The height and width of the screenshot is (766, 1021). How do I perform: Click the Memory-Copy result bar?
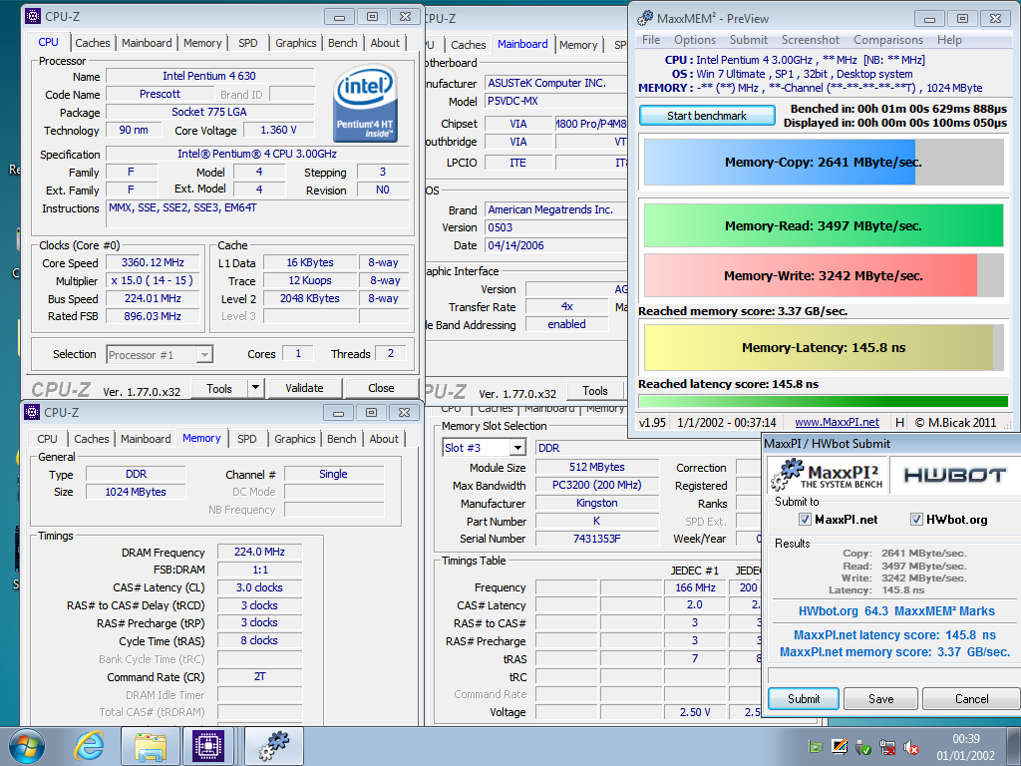pos(824,163)
